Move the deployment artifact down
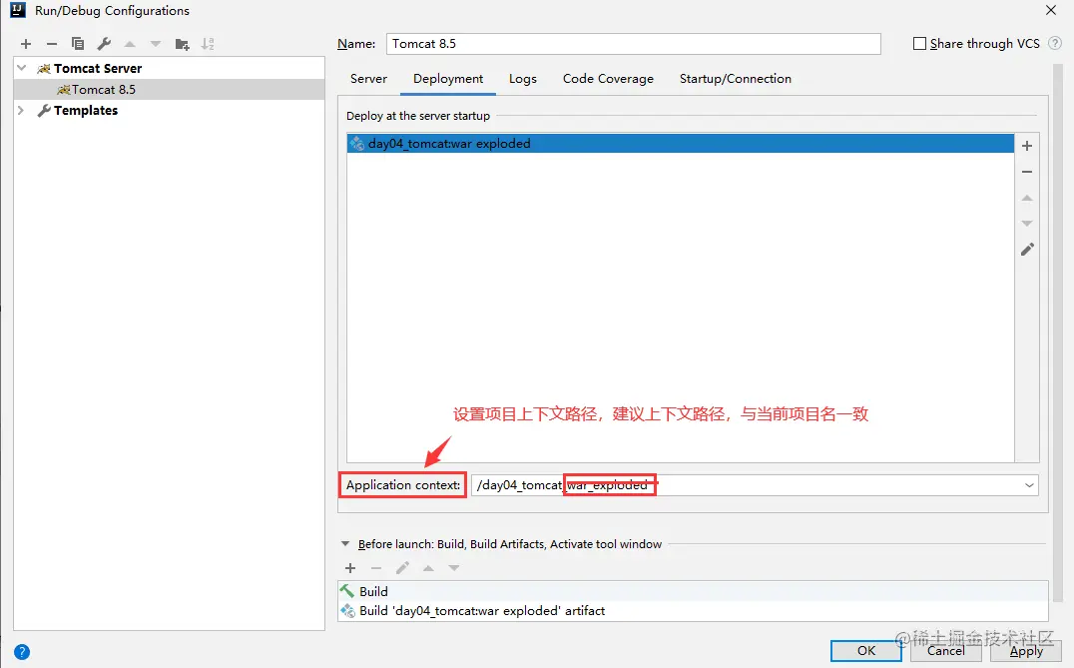The image size is (1074, 668). point(1027,224)
